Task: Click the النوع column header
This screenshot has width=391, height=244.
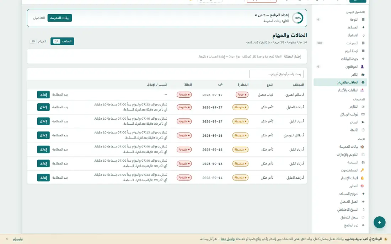Action: coord(270,85)
